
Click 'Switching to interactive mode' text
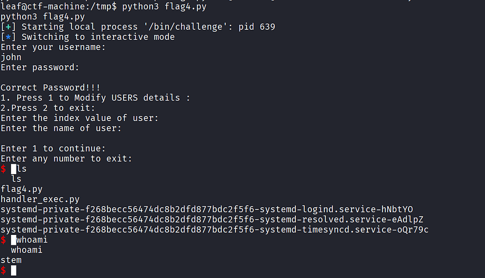coord(98,37)
